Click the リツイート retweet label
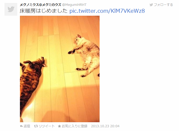179x131 pixels. tap(46, 126)
